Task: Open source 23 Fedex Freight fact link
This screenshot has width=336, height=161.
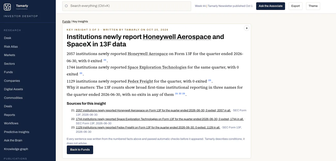Action: coord(148,127)
